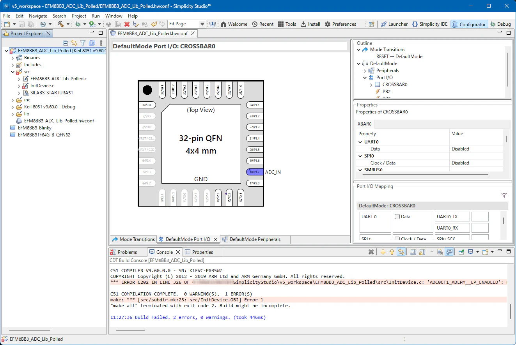Click the Clear Console icon
This screenshot has height=345, width=516.
[440, 252]
